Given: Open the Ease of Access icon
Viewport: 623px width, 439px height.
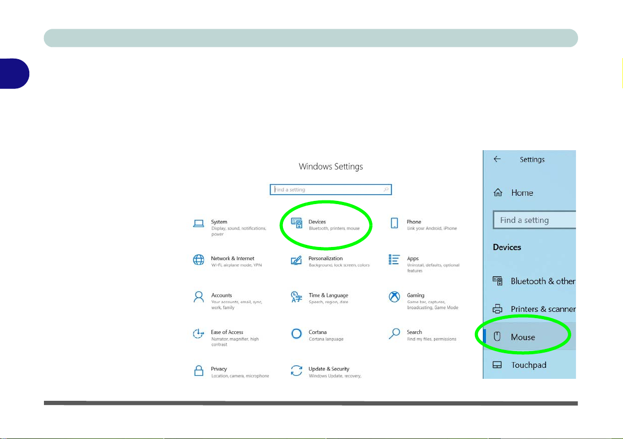Looking at the screenshot, I should 199,334.
